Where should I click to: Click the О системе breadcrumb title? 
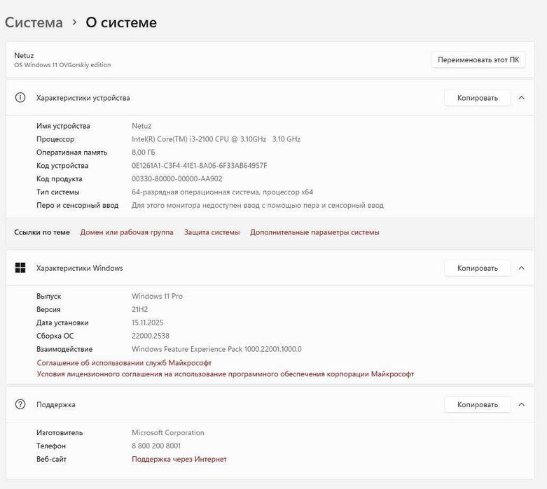(121, 22)
